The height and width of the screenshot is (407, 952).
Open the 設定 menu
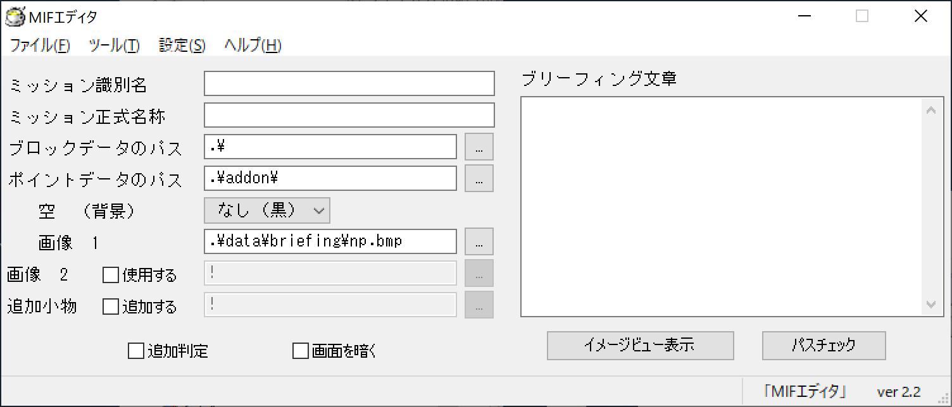[x=182, y=46]
